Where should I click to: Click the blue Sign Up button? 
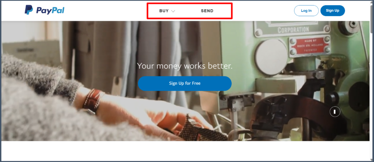click(332, 11)
